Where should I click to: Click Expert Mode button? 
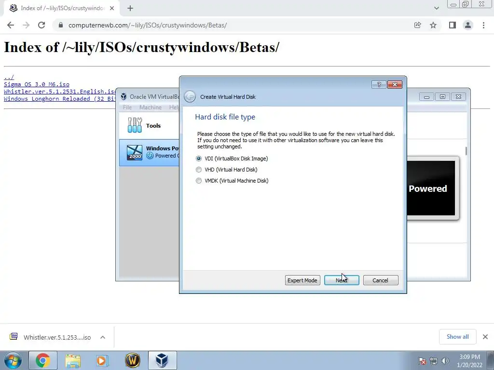(x=302, y=280)
